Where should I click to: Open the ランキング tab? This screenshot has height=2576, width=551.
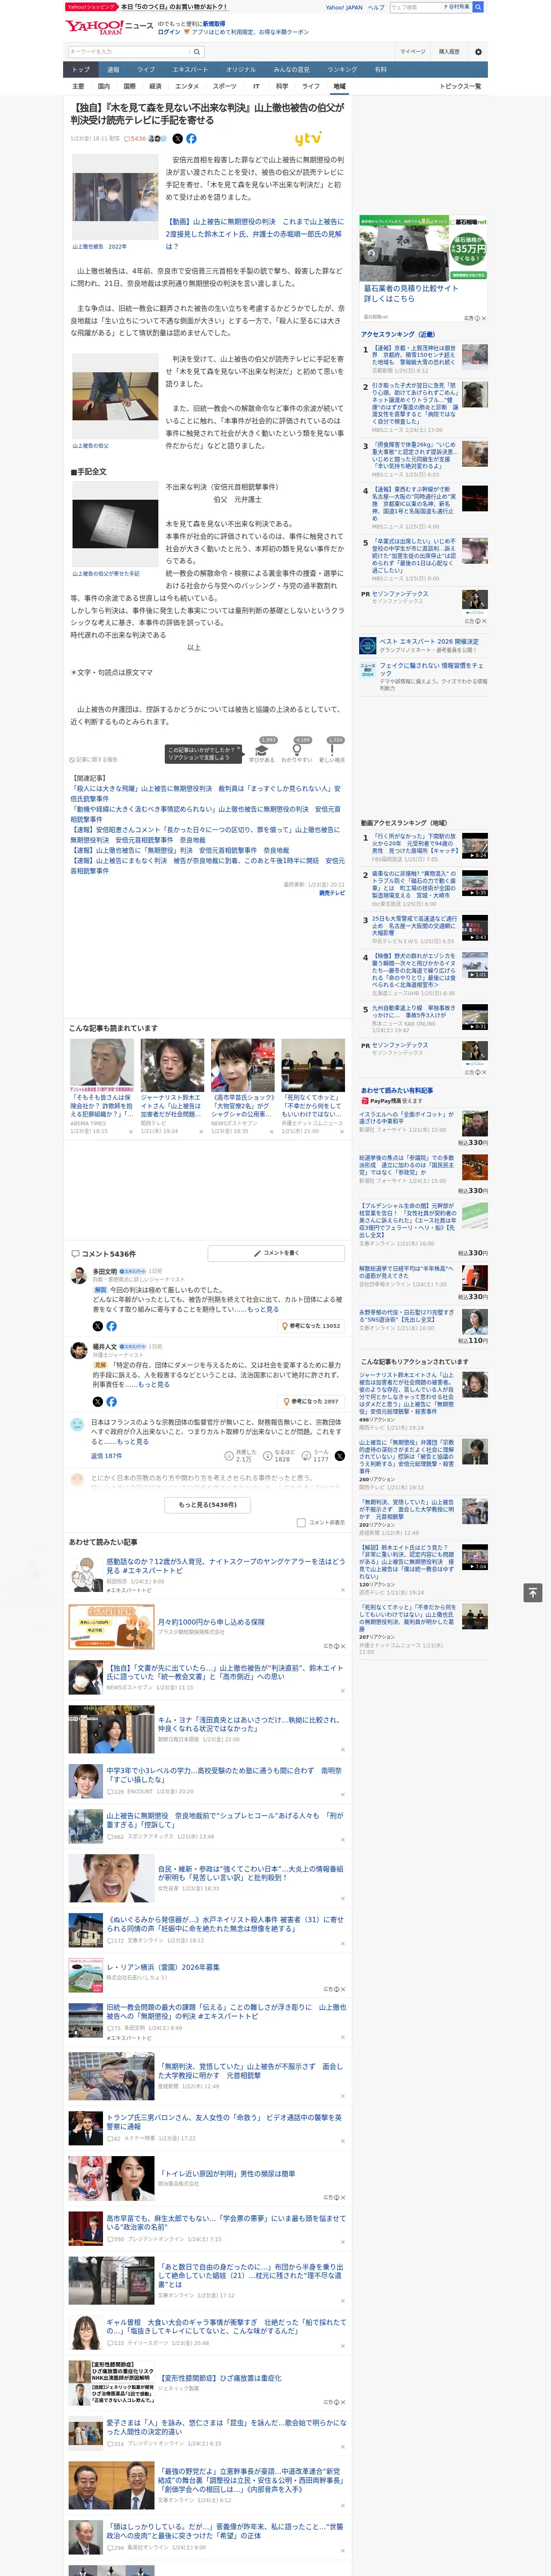(342, 69)
